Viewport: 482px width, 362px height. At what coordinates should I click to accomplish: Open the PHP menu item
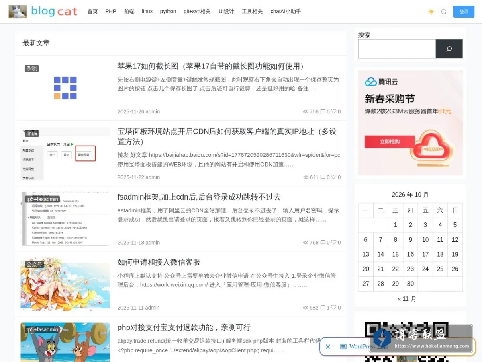(111, 11)
